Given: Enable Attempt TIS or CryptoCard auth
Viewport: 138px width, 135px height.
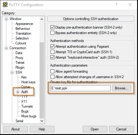Looking at the screenshot, I should tap(52, 52).
